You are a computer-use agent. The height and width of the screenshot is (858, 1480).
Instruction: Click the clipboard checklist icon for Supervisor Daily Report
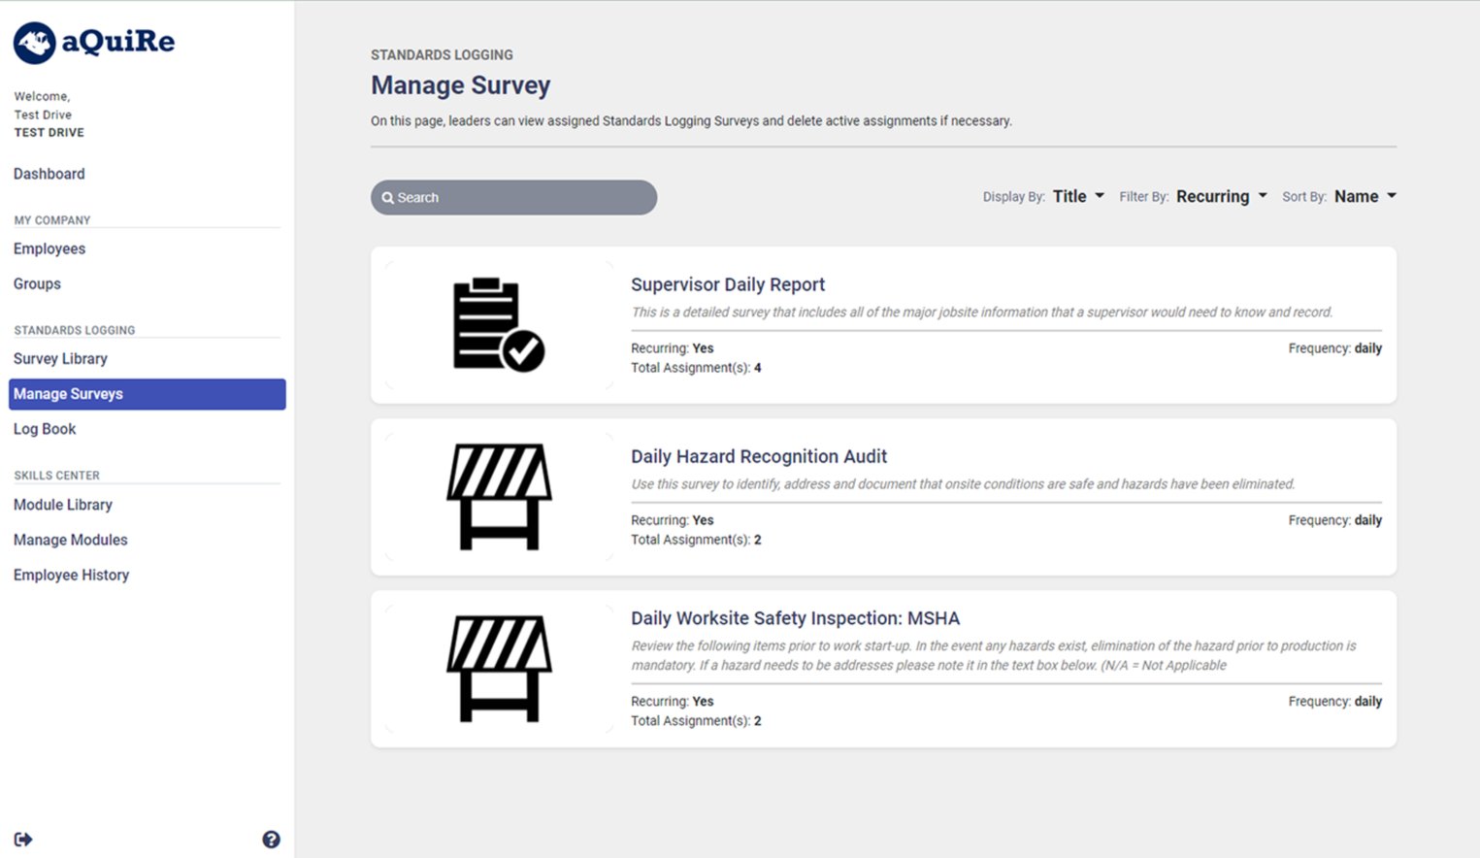click(499, 325)
